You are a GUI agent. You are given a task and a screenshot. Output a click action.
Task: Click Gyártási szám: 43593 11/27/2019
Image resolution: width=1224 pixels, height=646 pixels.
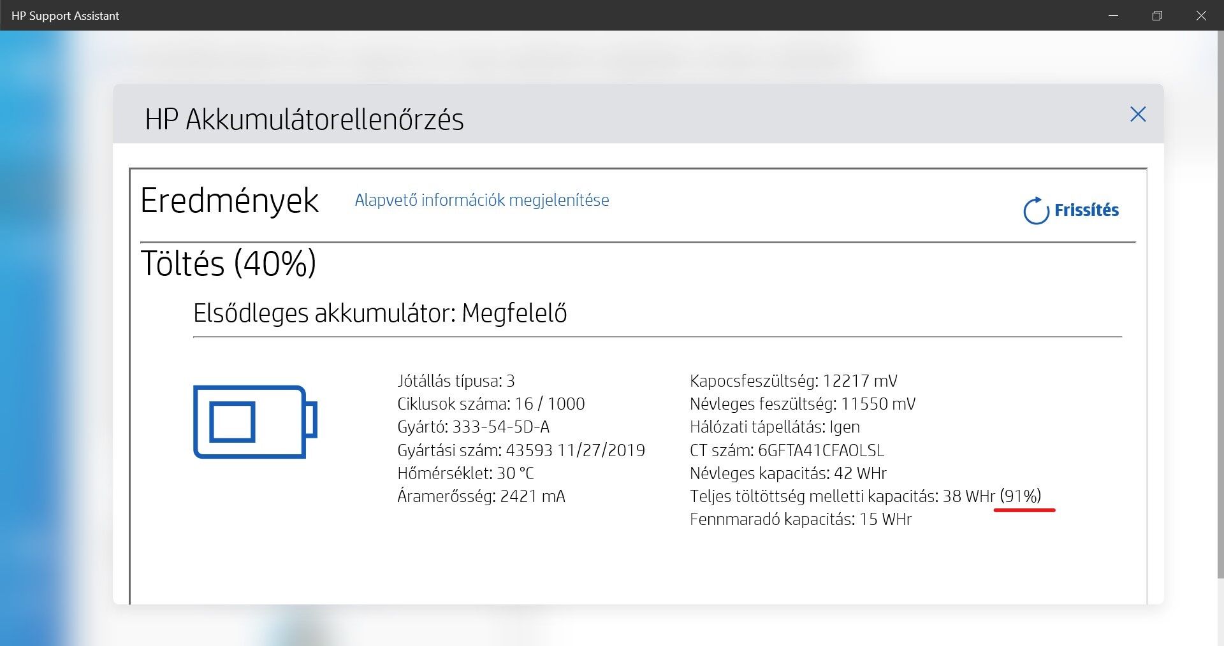[521, 450]
